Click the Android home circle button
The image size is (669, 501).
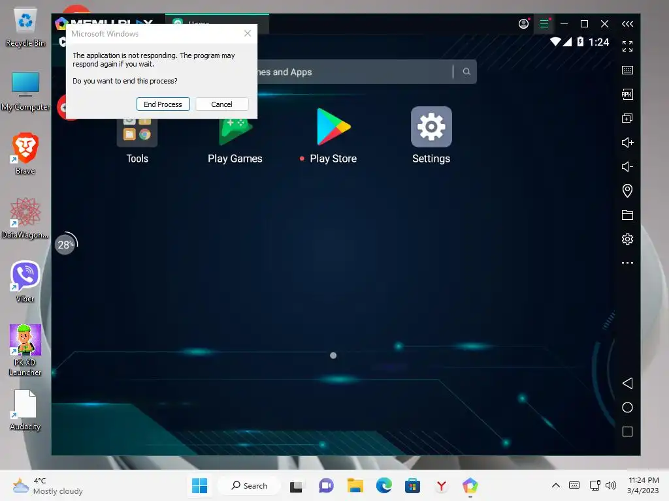point(627,407)
